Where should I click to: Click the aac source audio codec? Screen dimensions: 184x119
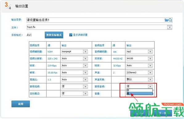point(115,51)
